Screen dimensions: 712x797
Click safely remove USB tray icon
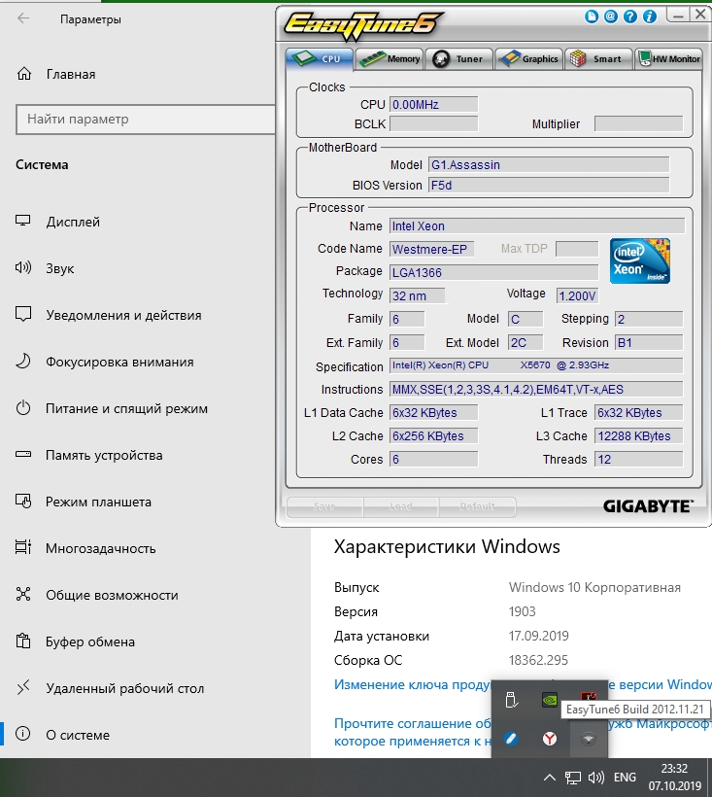(511, 701)
